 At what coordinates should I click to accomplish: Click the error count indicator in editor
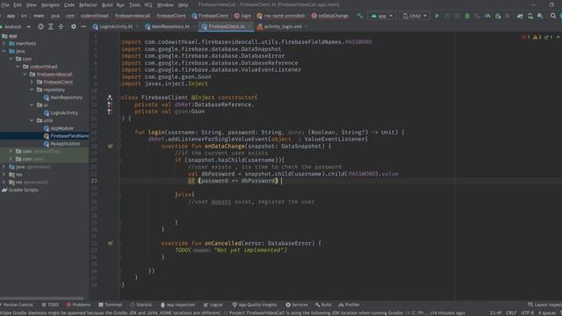(526, 37)
